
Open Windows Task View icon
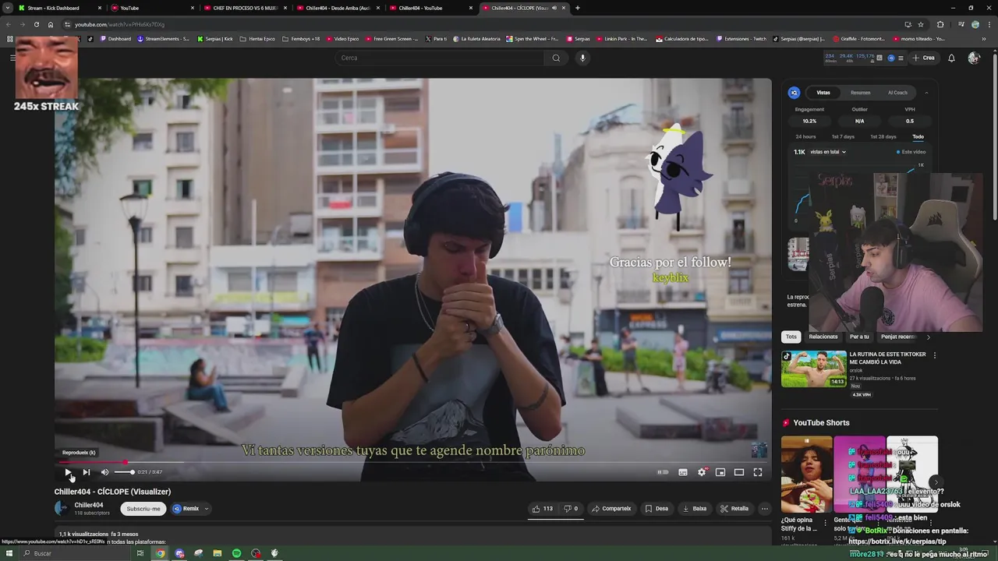click(x=140, y=553)
